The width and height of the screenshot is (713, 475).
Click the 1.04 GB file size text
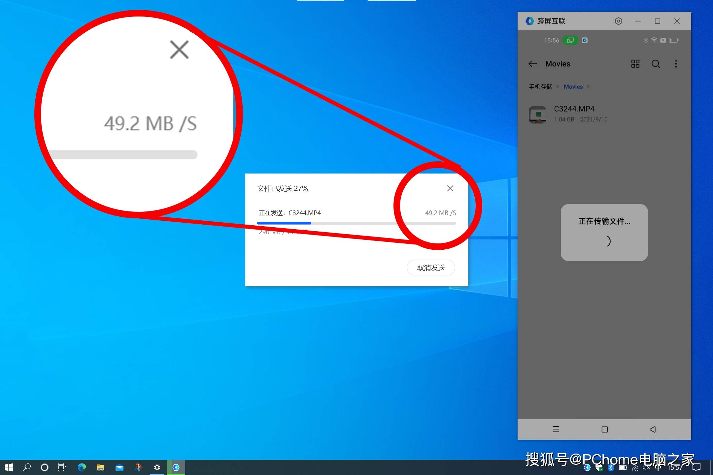[x=564, y=119]
